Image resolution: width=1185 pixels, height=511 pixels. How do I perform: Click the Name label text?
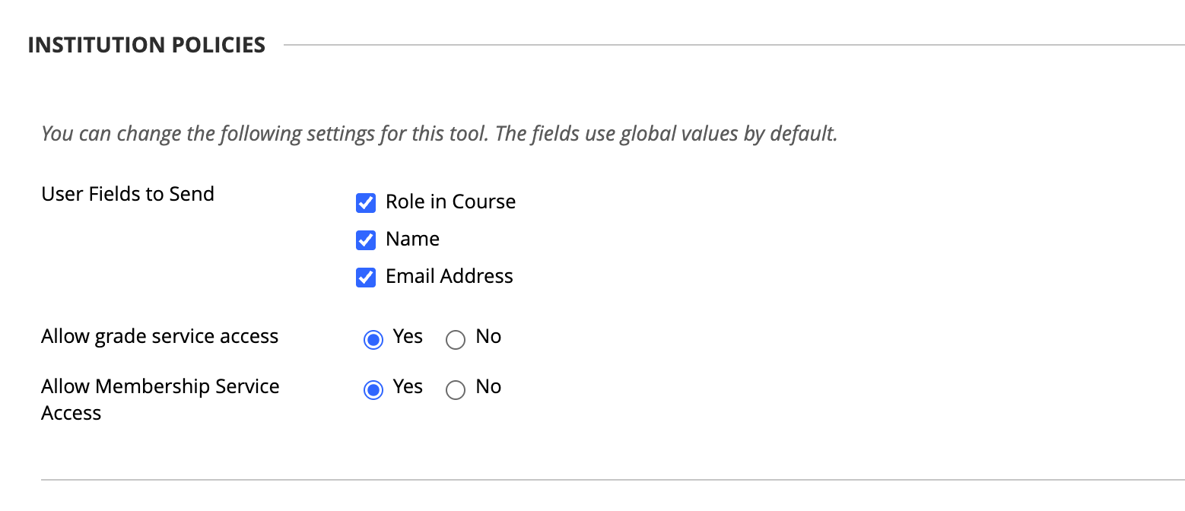[x=412, y=239]
